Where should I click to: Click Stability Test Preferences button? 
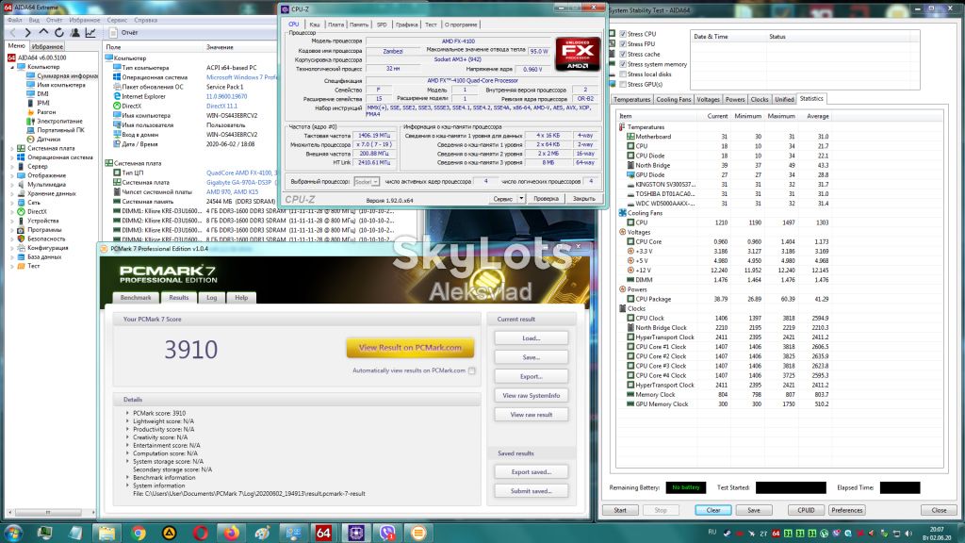pyautogui.click(x=847, y=510)
